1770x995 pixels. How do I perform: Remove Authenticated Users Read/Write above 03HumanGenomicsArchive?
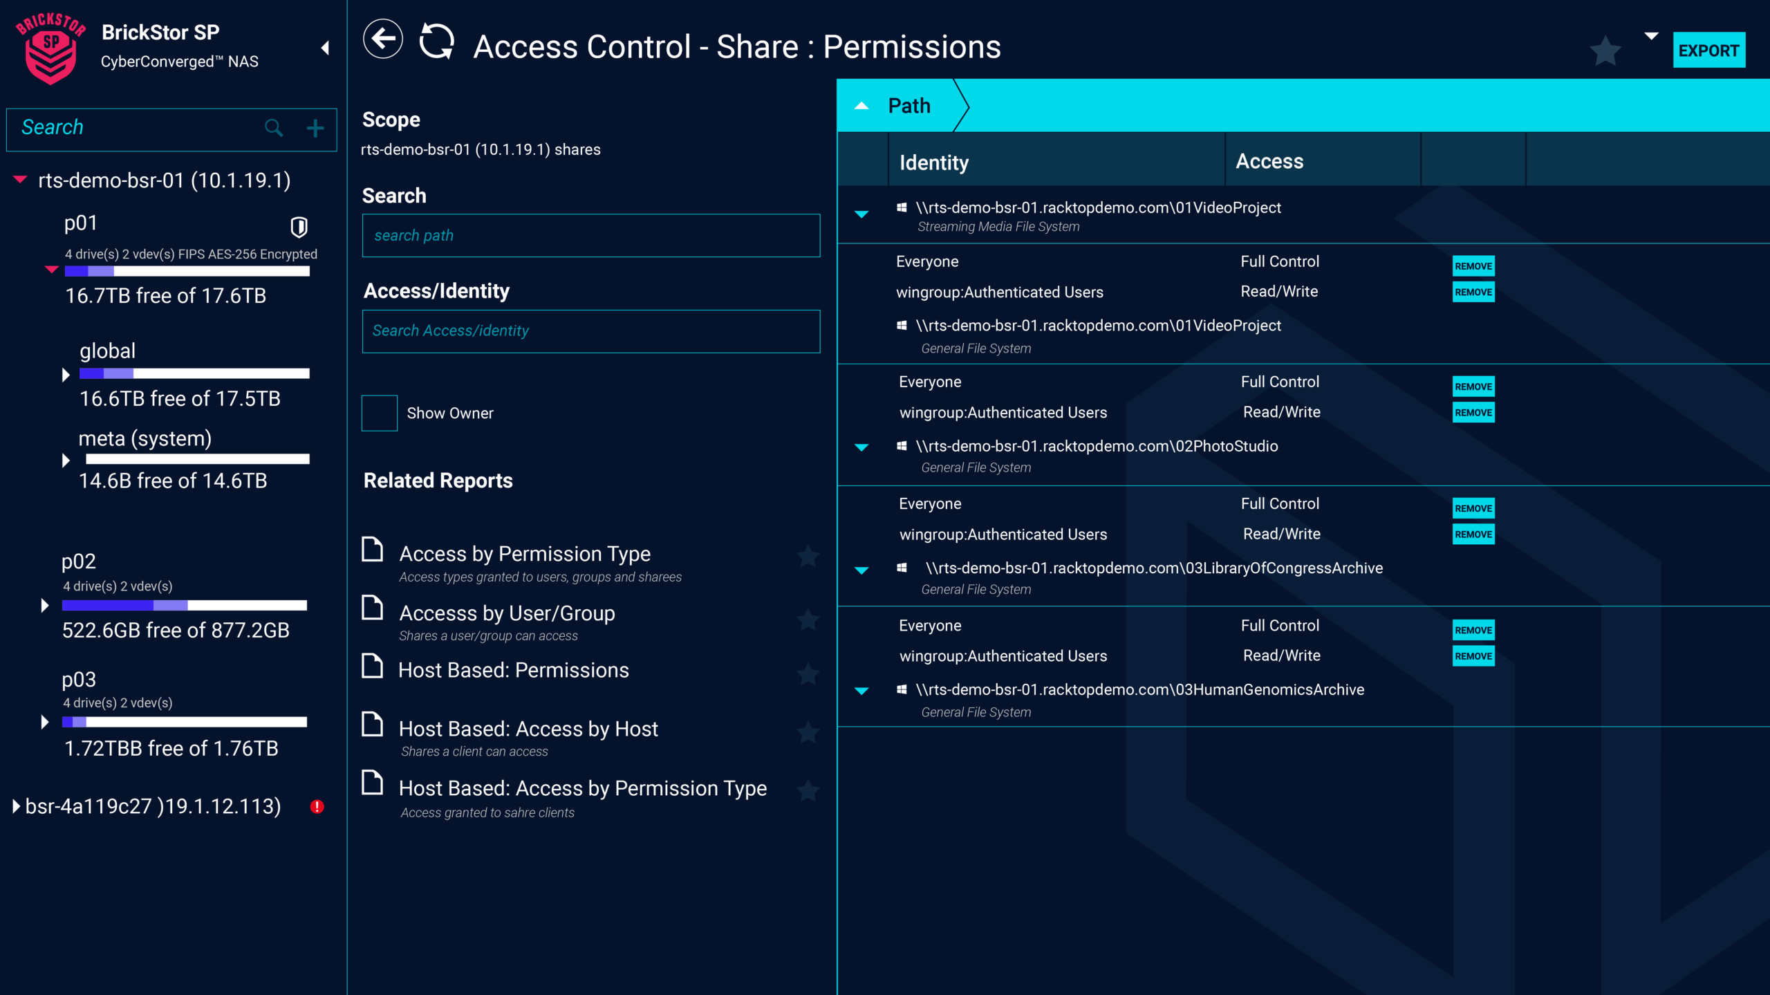[1473, 656]
